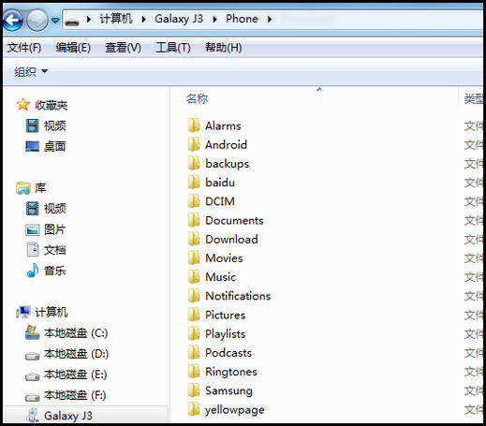Image resolution: width=486 pixels, height=426 pixels.
Task: Select 视频 under 收藏夹
Action: coord(46,125)
